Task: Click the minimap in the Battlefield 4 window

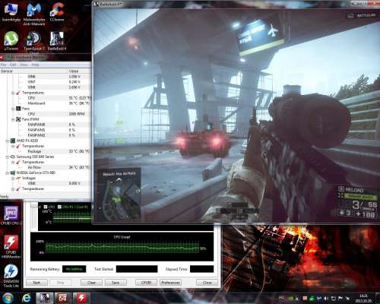Action: point(119,195)
